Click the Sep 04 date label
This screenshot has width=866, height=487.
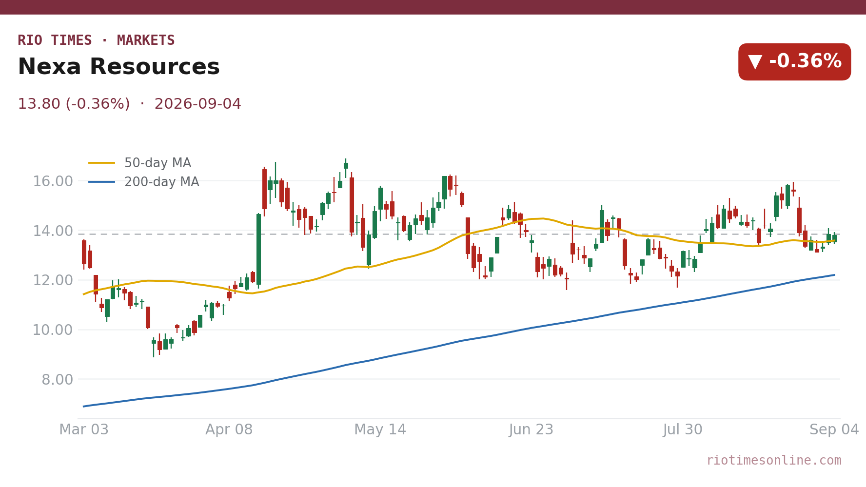pyautogui.click(x=834, y=430)
